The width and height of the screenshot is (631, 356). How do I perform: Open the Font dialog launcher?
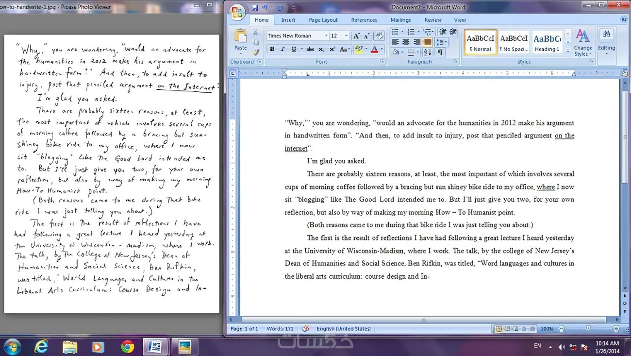382,62
